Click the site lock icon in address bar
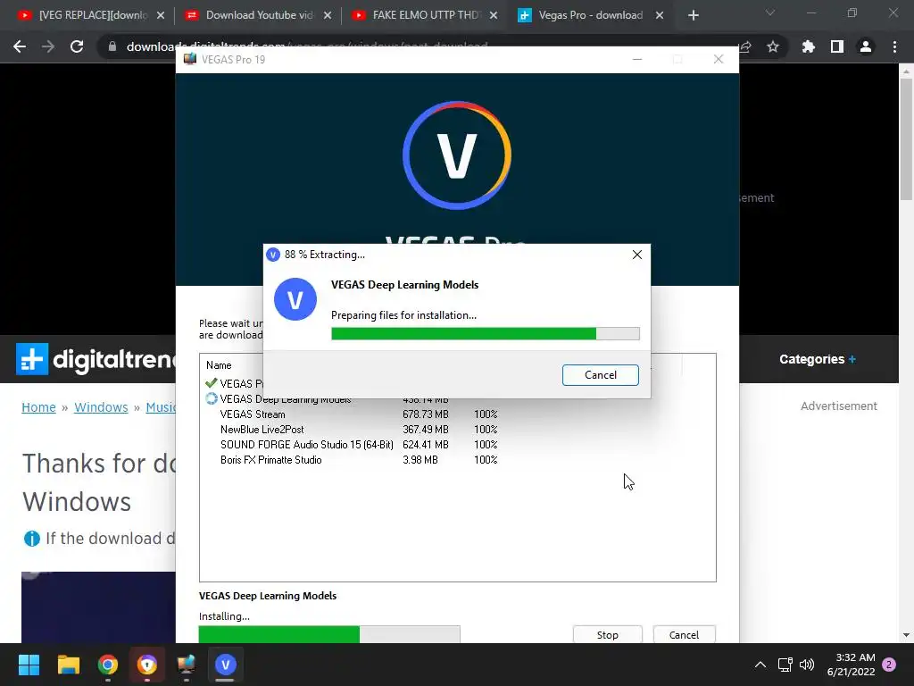Image resolution: width=914 pixels, height=686 pixels. (112, 46)
